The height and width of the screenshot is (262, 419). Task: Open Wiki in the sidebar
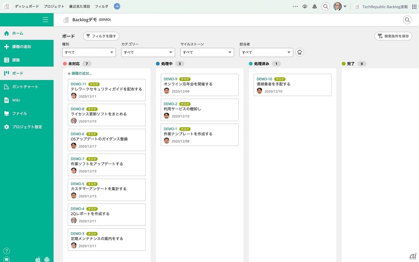(27, 100)
